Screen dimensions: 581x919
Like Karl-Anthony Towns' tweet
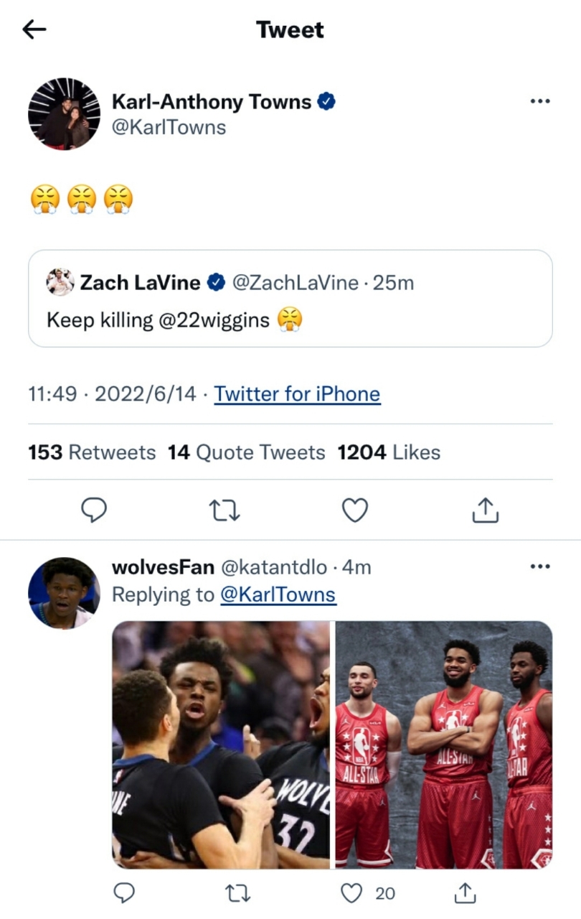(x=354, y=510)
